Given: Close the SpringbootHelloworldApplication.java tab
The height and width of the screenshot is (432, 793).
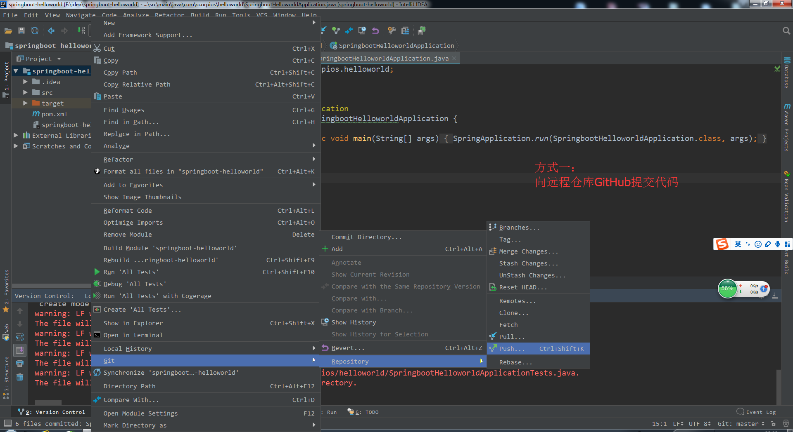Looking at the screenshot, I should pyautogui.click(x=454, y=59).
